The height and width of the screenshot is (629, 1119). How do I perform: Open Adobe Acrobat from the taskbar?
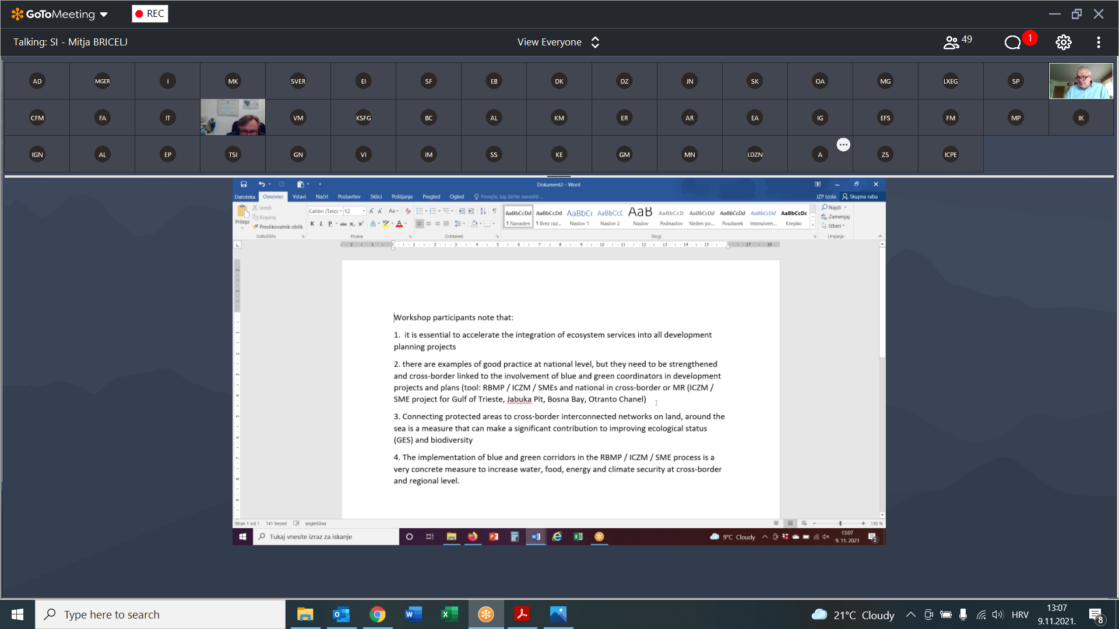click(522, 614)
